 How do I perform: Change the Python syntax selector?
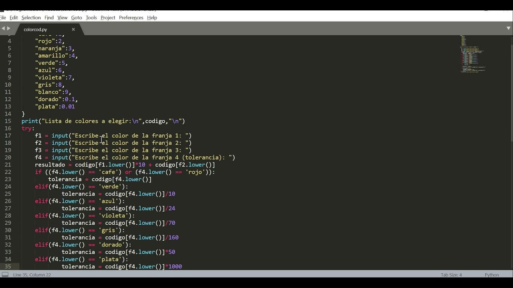tap(492, 275)
